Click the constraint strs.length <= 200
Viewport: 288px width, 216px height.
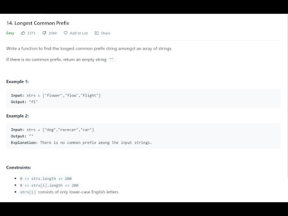coord(46,178)
